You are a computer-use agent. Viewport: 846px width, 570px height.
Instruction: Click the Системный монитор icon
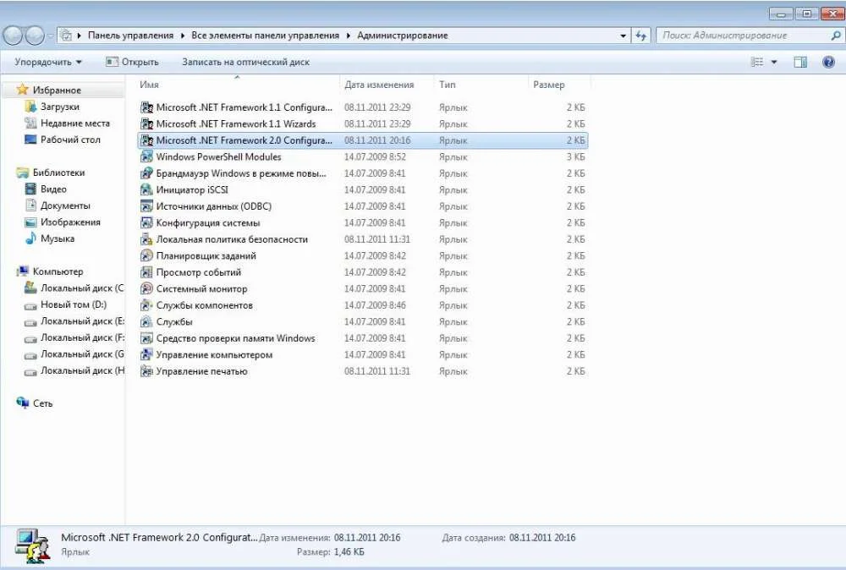146,289
